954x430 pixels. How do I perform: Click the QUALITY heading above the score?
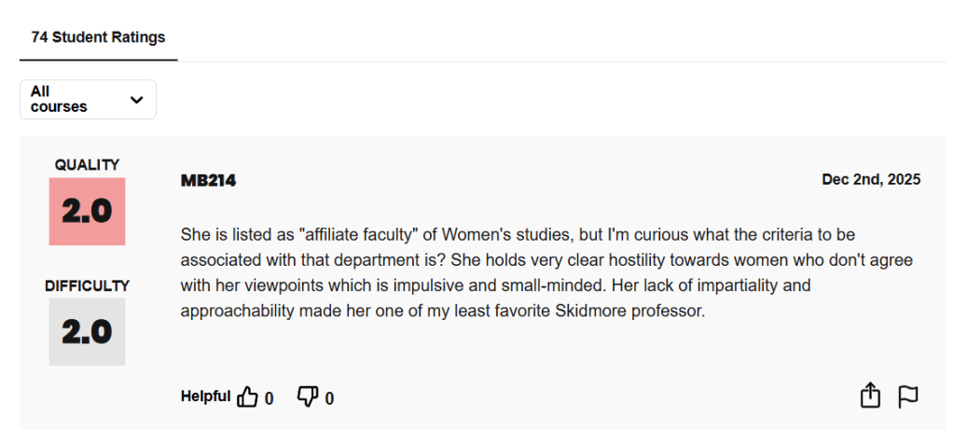87,165
